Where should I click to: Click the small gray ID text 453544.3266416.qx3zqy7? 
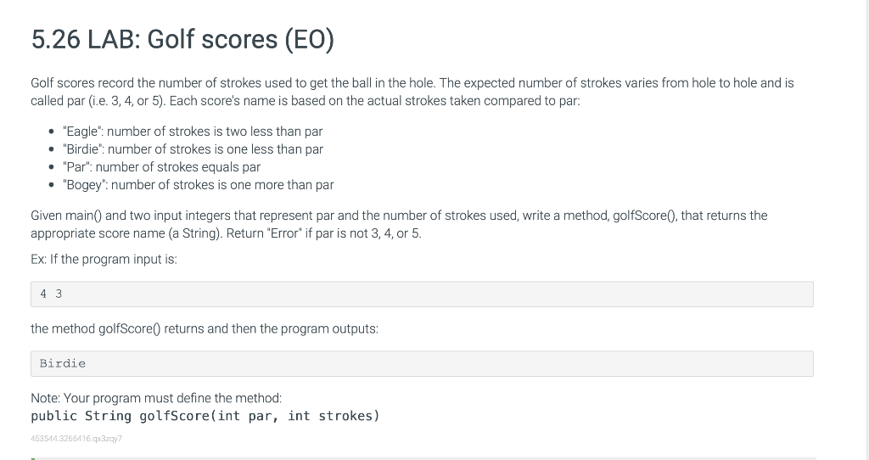77,438
